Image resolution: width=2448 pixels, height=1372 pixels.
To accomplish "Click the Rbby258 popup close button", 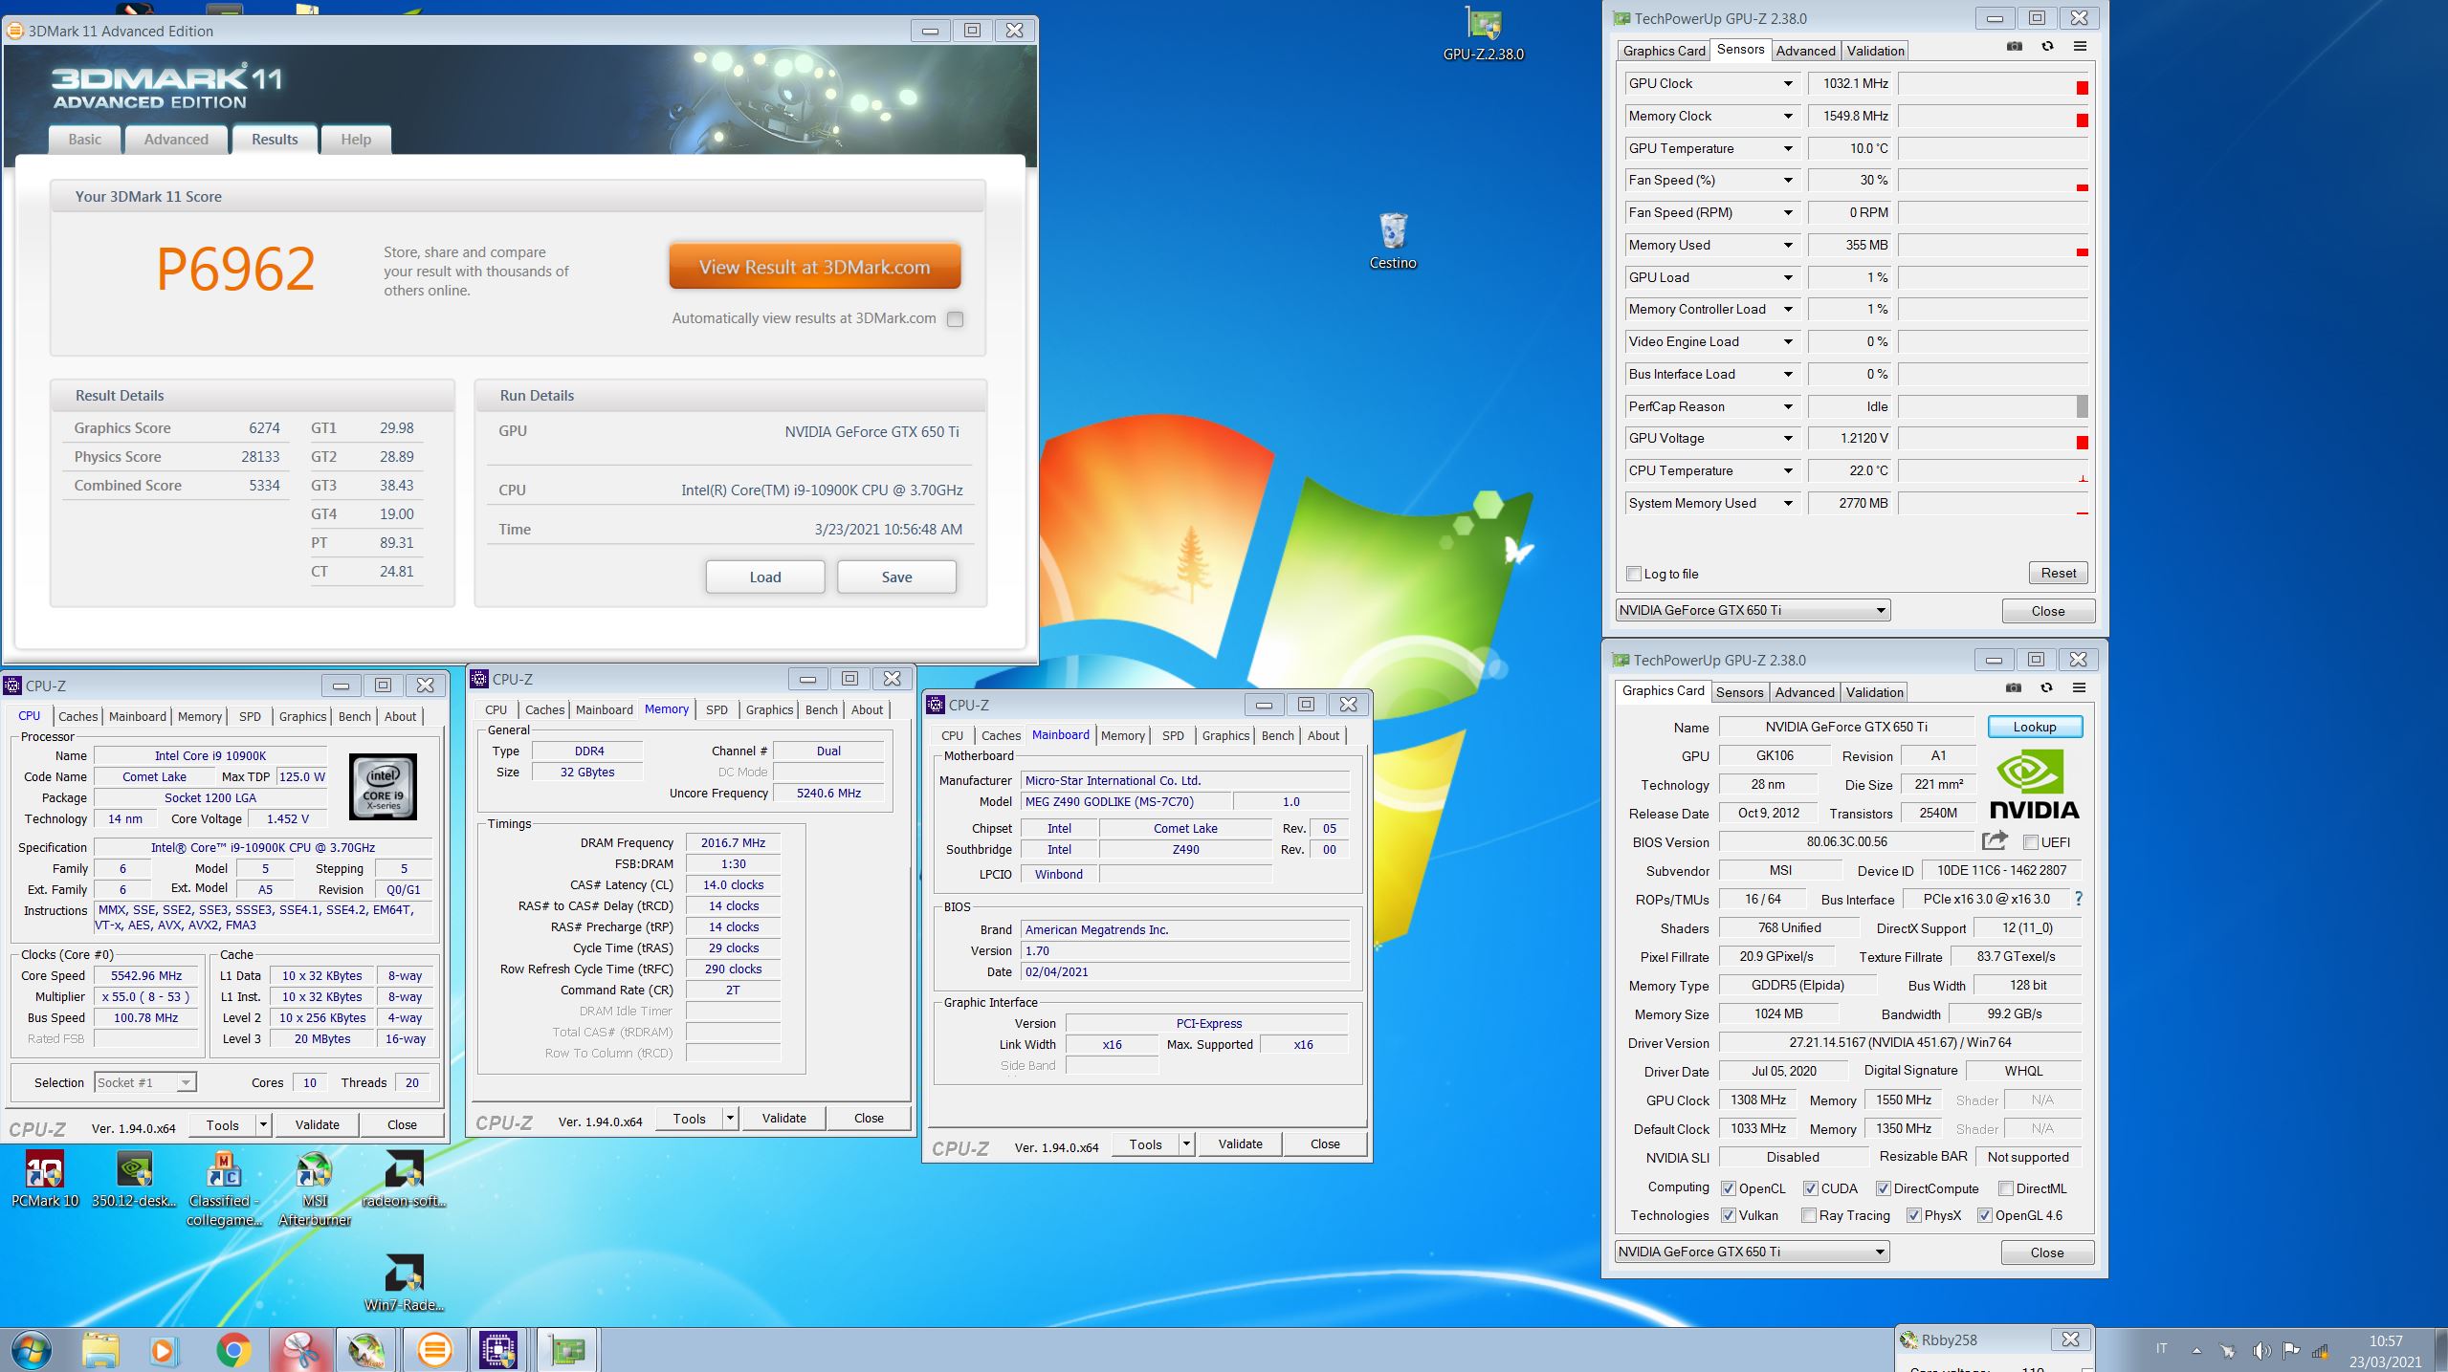I will pos(2069,1339).
